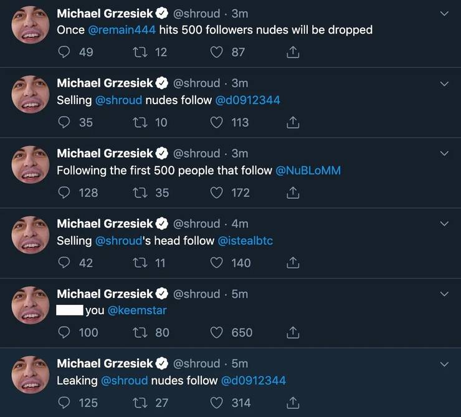Expand the more menu on the @NuBLoMM tweet
The image size is (461, 417).
(x=444, y=153)
